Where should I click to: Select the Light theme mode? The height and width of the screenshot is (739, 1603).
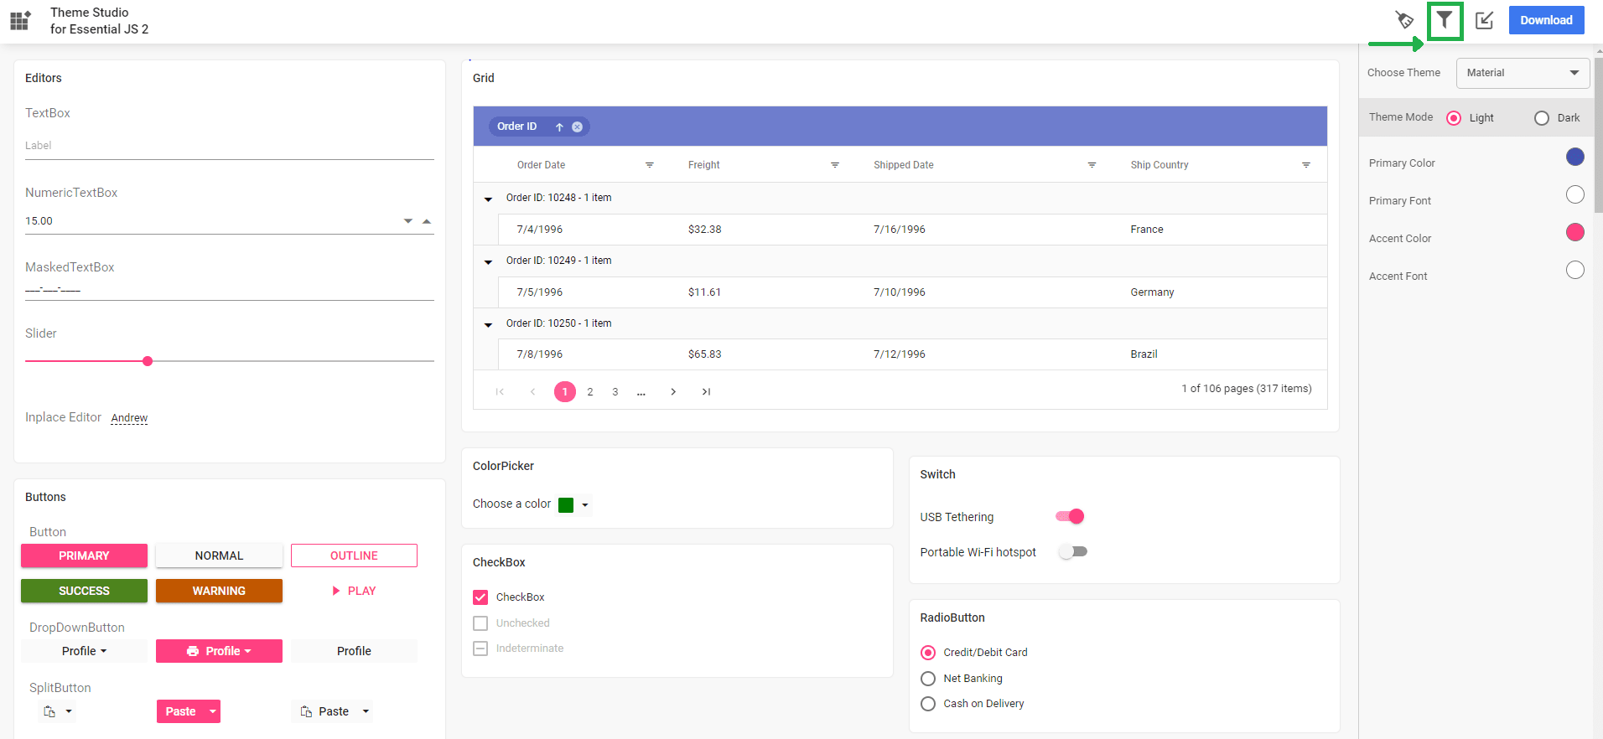(x=1454, y=118)
